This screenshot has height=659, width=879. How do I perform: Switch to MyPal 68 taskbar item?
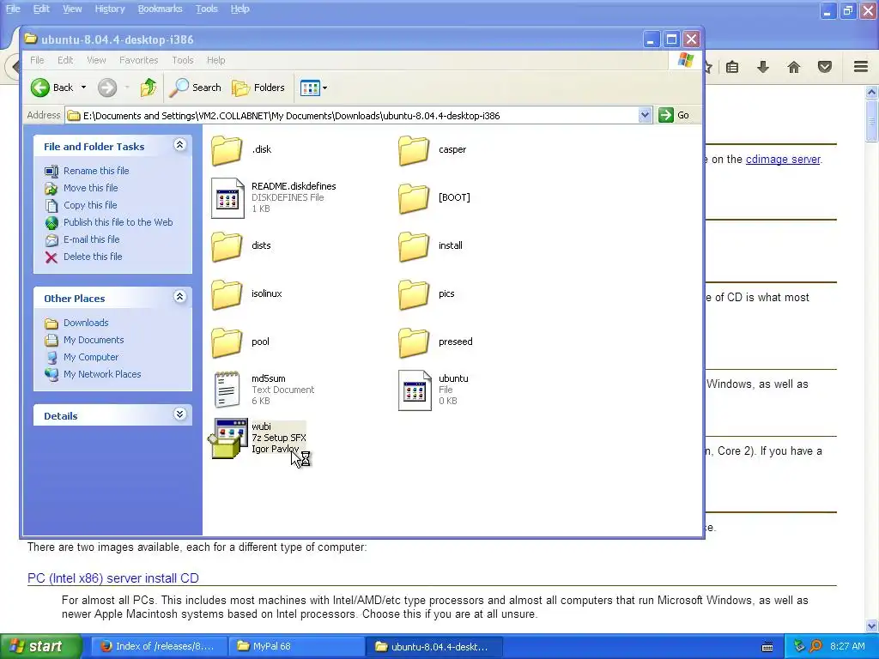pos(296,646)
